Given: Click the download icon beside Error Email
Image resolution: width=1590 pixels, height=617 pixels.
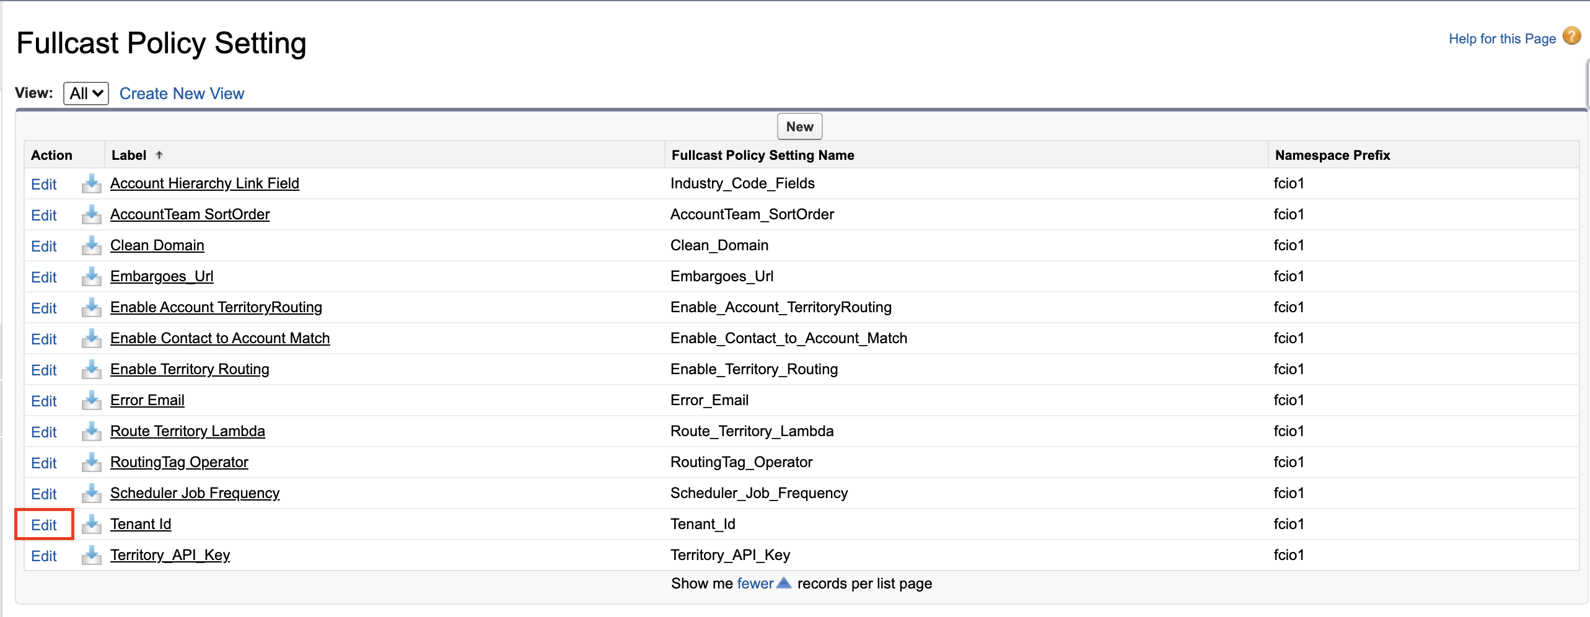Looking at the screenshot, I should click(x=91, y=400).
